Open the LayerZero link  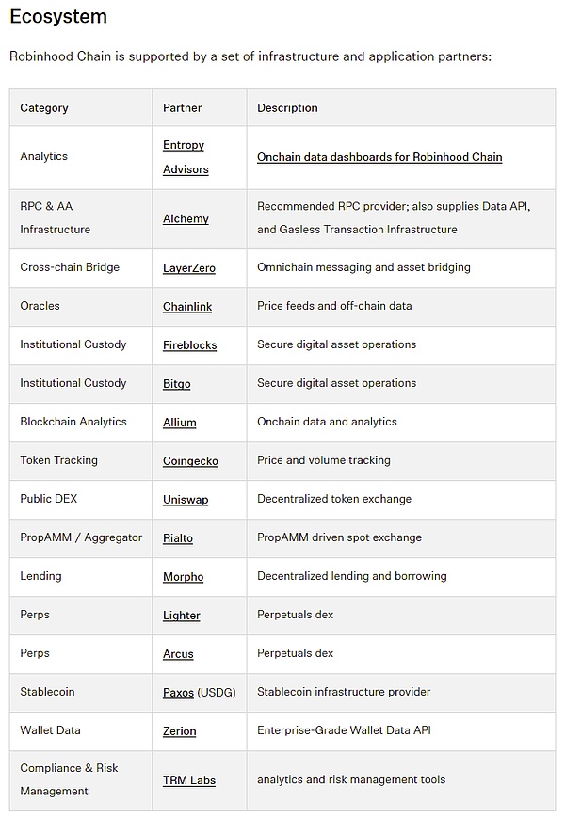pyautogui.click(x=188, y=268)
